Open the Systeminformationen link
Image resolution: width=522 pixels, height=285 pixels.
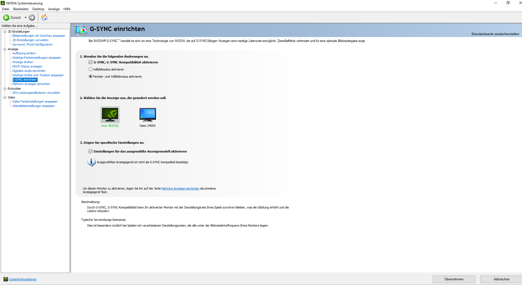[23, 279]
